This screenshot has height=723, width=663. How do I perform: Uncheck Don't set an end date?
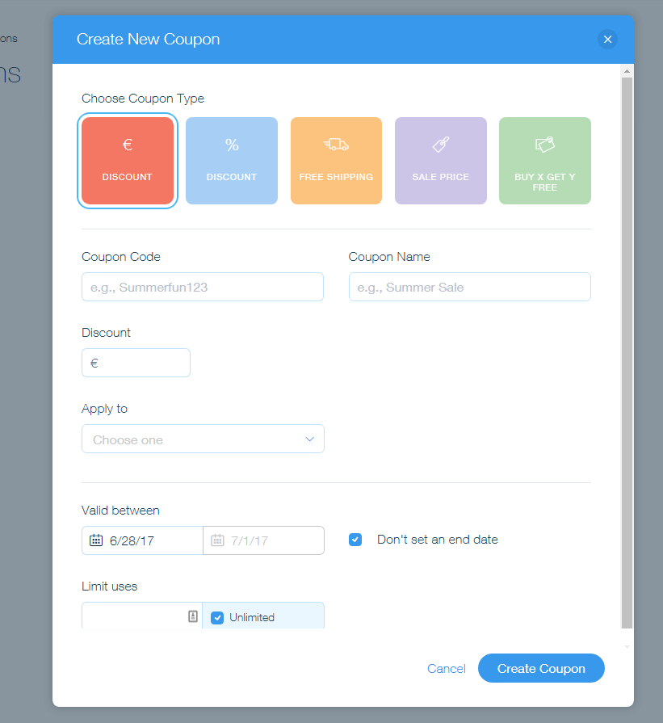point(355,540)
